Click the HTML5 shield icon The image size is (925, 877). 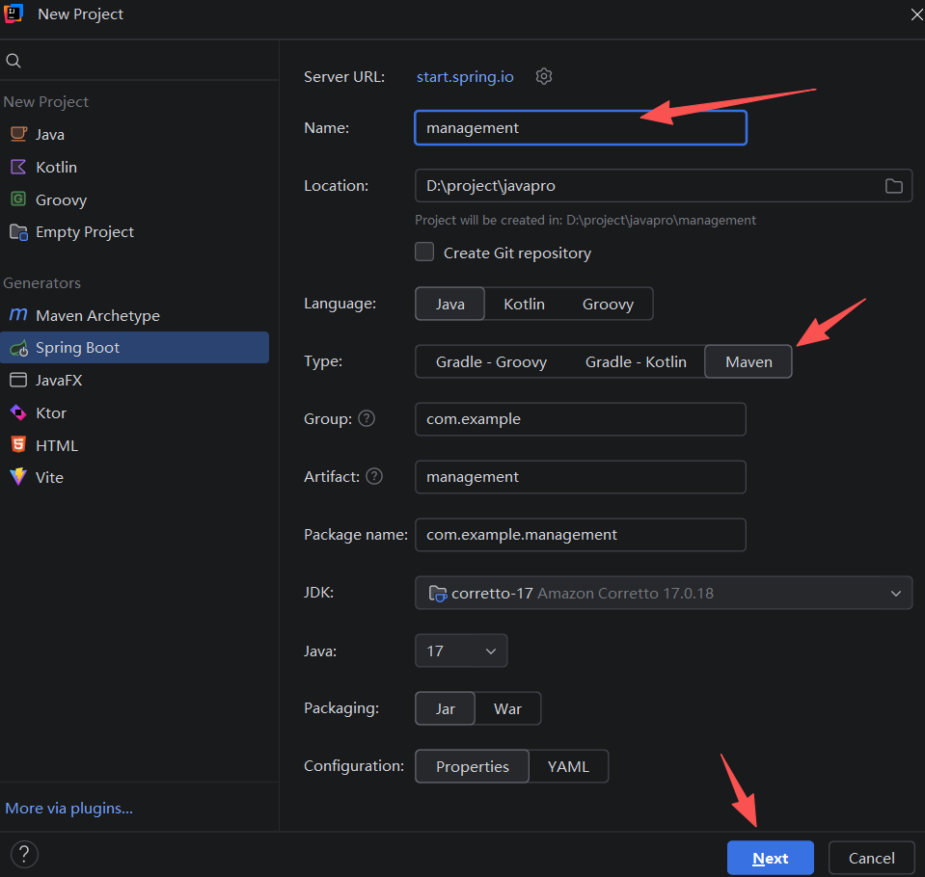pos(18,444)
